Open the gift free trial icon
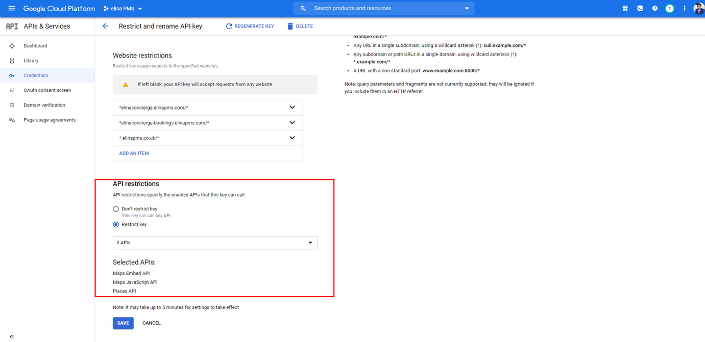The width and height of the screenshot is (705, 342). (x=625, y=9)
